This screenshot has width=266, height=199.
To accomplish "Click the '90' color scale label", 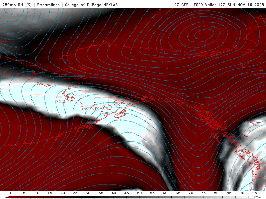I will (x=242, y=193).
